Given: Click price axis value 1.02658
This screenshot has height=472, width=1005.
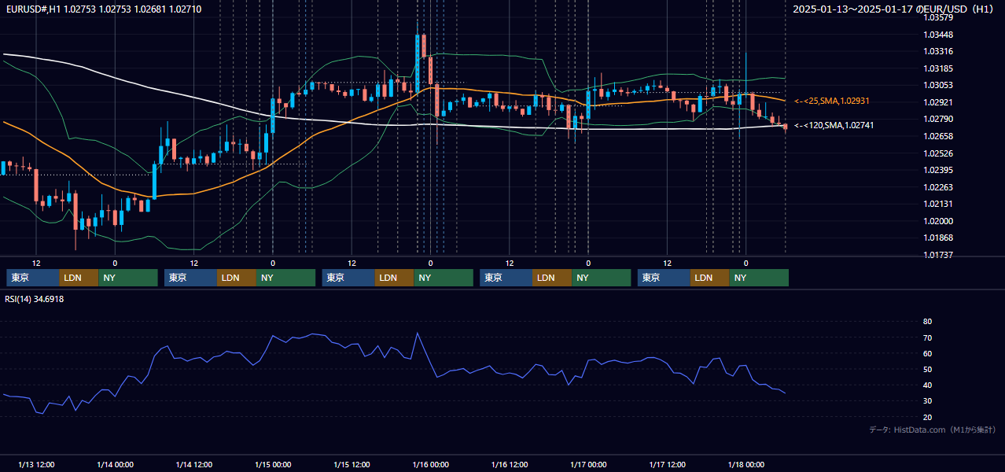Looking at the screenshot, I should pos(937,136).
